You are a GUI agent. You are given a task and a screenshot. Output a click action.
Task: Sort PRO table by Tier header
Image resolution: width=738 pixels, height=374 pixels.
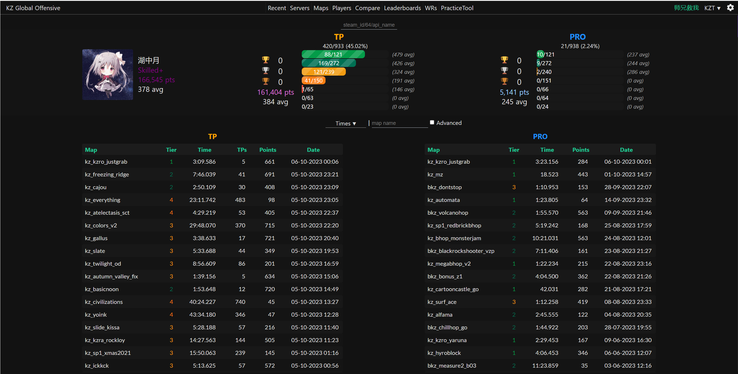point(514,150)
